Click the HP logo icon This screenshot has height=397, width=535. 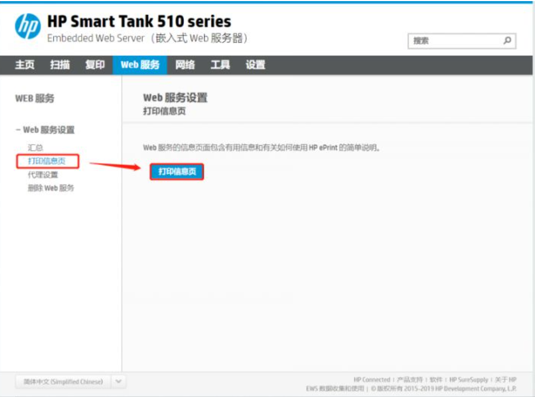point(27,26)
